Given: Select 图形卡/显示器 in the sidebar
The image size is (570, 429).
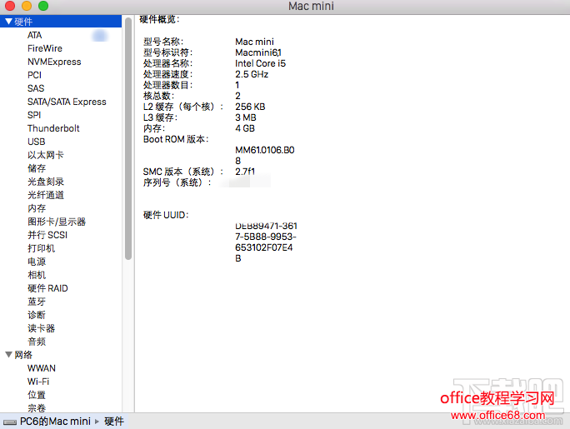Looking at the screenshot, I should tap(57, 222).
